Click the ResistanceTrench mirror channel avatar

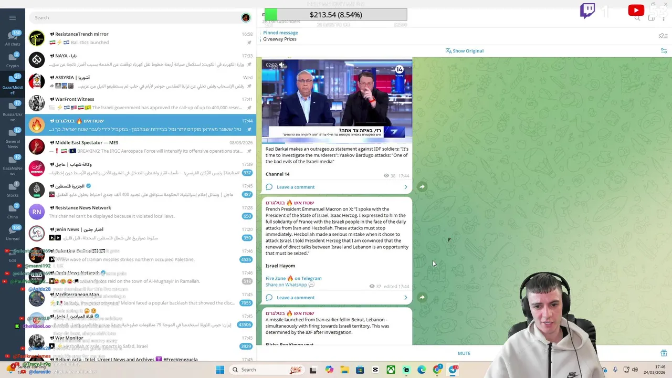point(37,38)
